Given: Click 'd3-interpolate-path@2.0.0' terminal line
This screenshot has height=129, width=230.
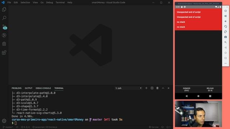Looking at the screenshot, I should point(36,93).
